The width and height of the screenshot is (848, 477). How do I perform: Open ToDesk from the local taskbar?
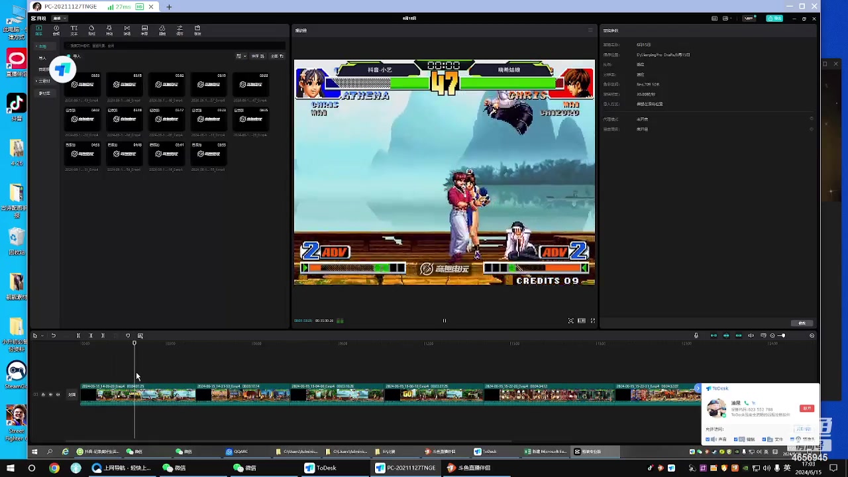[x=321, y=468]
